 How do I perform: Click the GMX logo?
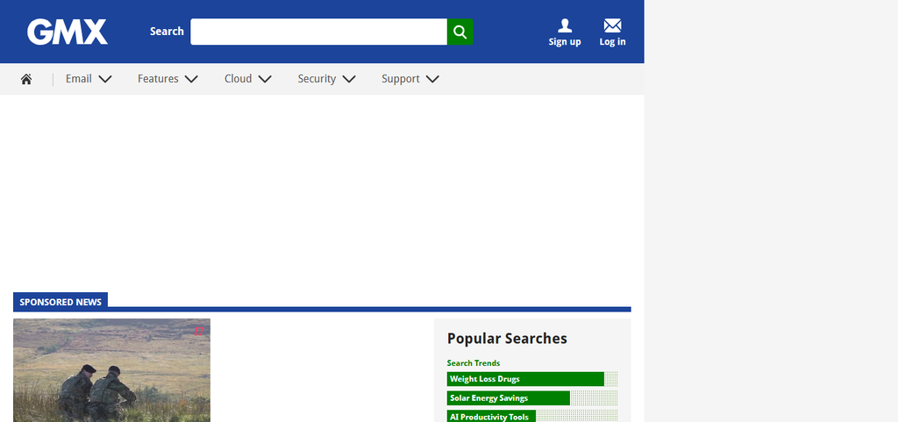coord(67,32)
